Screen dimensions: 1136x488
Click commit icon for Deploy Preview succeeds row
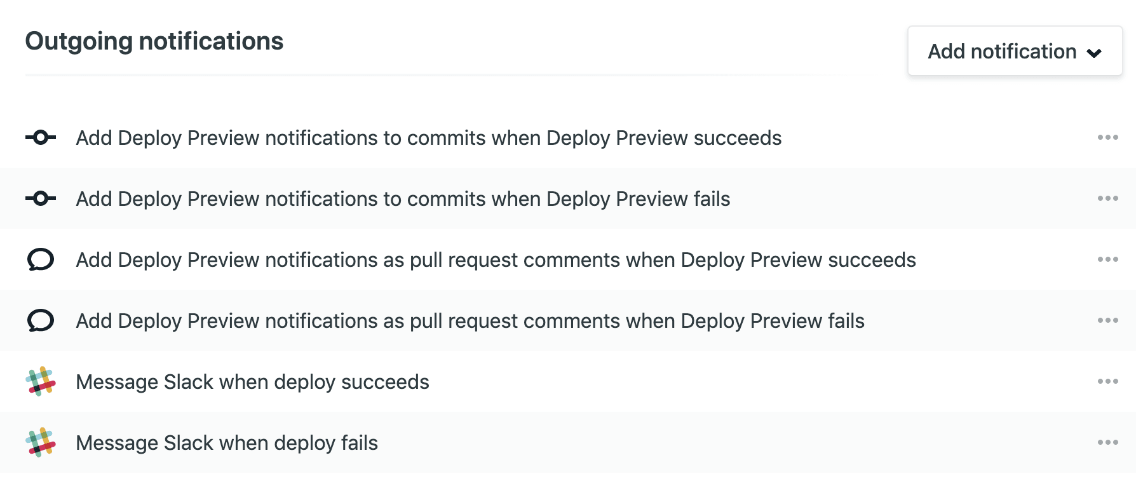41,137
